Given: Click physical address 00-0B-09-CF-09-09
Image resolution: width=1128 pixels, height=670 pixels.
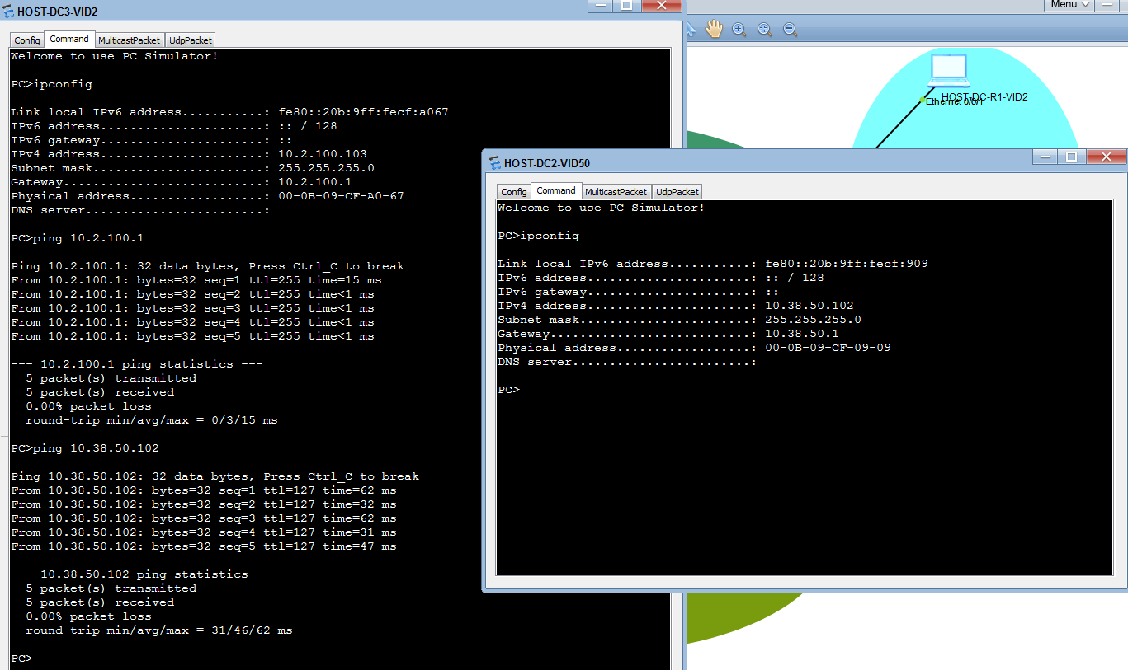Looking at the screenshot, I should (828, 348).
